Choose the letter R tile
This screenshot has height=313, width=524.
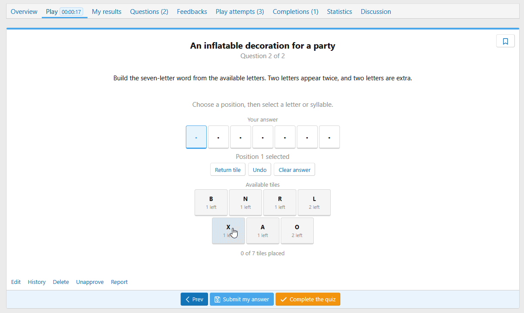click(280, 202)
